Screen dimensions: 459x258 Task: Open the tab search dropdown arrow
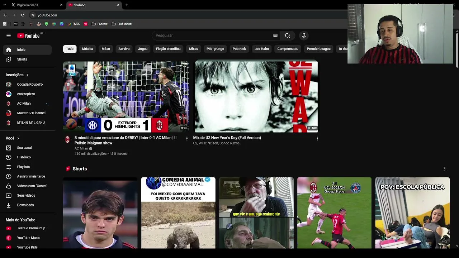[5, 5]
